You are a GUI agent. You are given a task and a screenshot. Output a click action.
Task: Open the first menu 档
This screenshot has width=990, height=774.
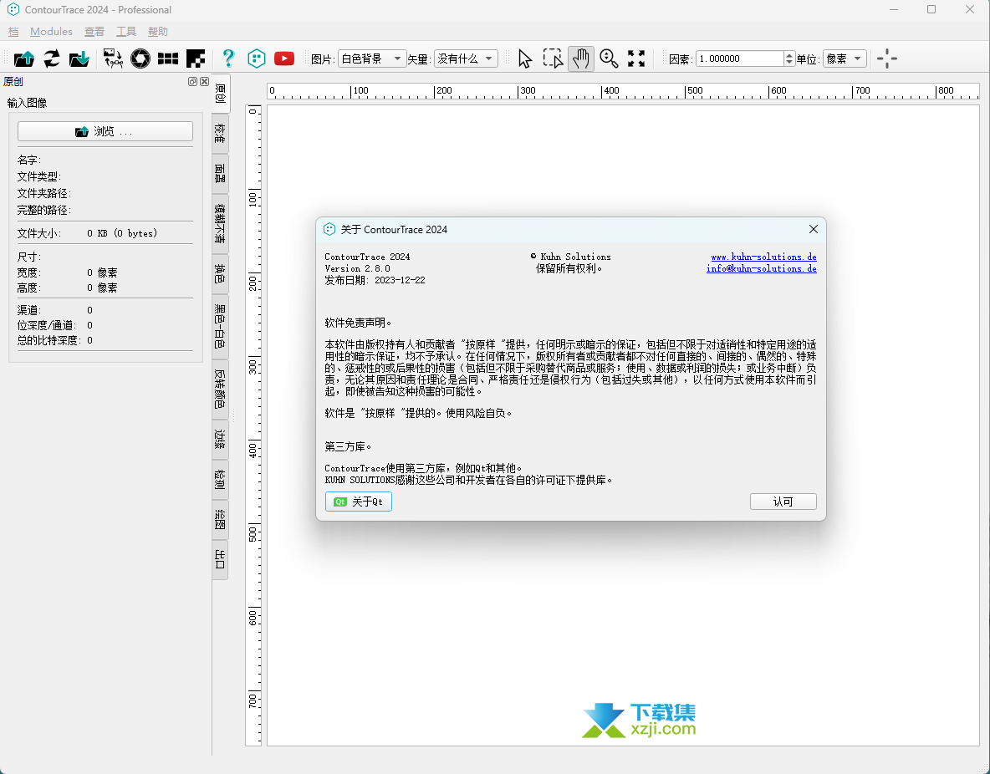pos(13,32)
